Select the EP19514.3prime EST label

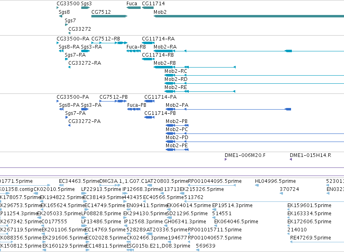coord(232,205)
